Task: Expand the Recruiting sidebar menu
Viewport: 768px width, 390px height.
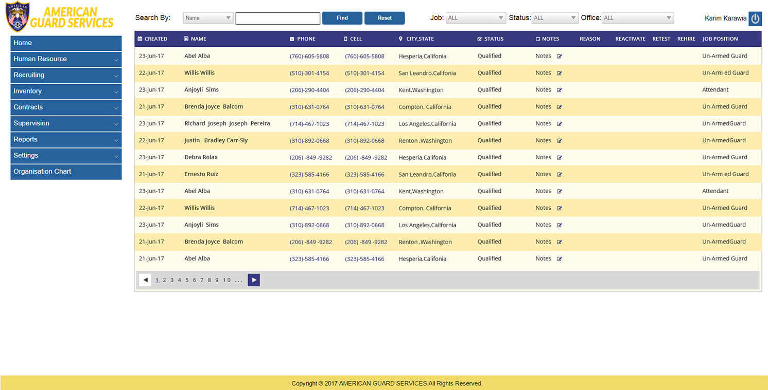Action: (x=66, y=75)
